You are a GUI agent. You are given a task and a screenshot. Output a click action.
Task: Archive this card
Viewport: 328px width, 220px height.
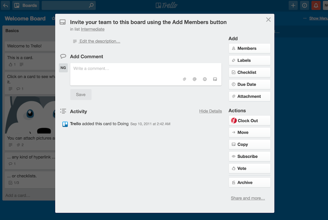pyautogui.click(x=250, y=183)
